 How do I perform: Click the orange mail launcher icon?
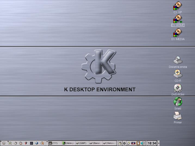pyautogui.click(x=42, y=143)
